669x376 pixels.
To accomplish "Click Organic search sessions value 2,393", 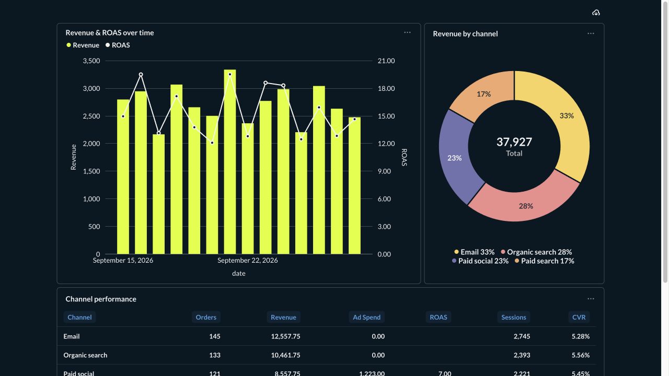I will click(522, 355).
